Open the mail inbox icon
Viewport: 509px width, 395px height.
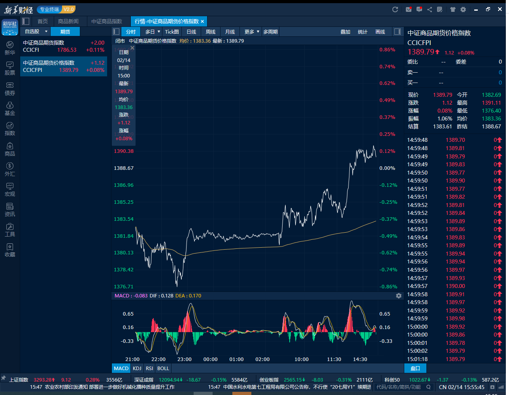tap(409, 9)
